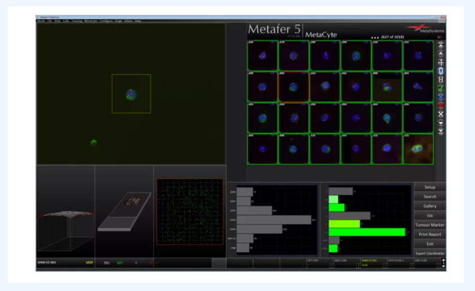This screenshot has height=291, width=475.
Task: Open the Mode menu
Action: click(x=41, y=21)
